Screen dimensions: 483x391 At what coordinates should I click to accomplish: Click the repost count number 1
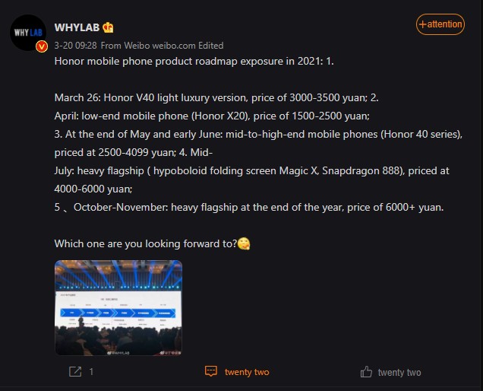tap(91, 372)
